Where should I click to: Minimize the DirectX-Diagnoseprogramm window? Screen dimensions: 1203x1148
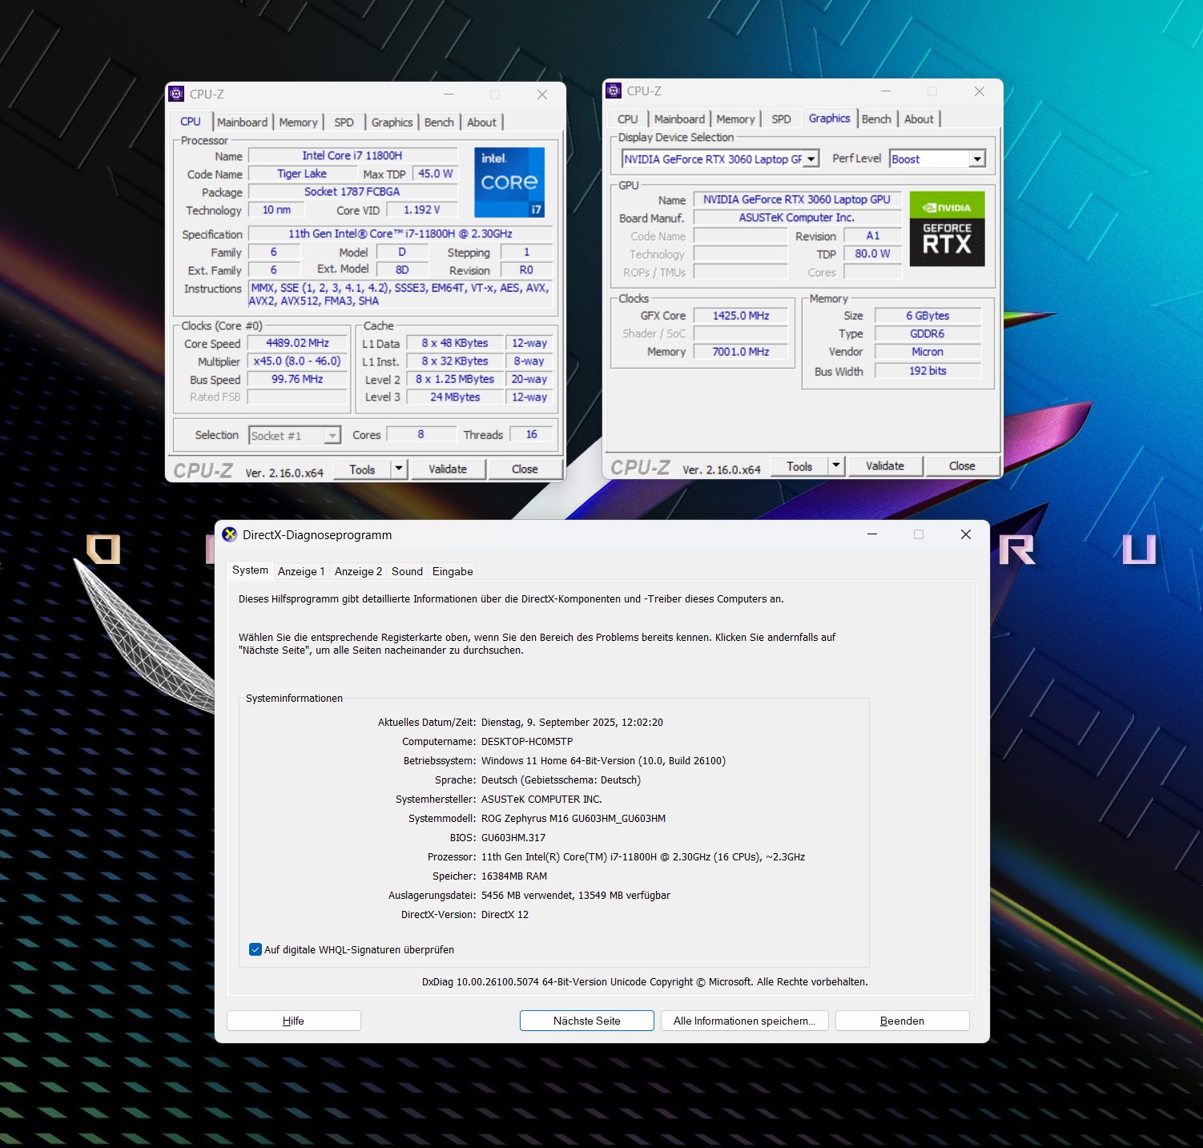[872, 534]
